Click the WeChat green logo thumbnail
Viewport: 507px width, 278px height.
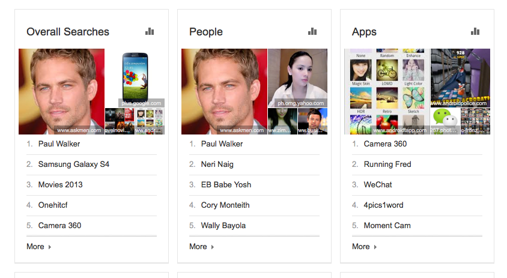point(445,121)
